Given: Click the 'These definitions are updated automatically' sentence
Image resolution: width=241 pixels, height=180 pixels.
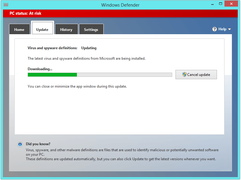Looking at the screenshot, I should (x=121, y=159).
